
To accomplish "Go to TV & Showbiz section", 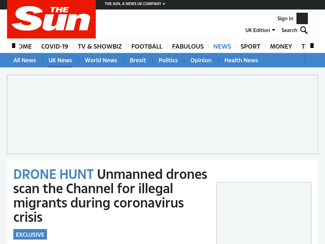I will tap(100, 46).
